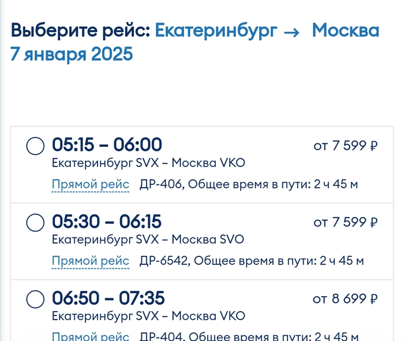Click 'Екатеринбург' in the page heading
This screenshot has height=341, width=404.
[x=216, y=31]
